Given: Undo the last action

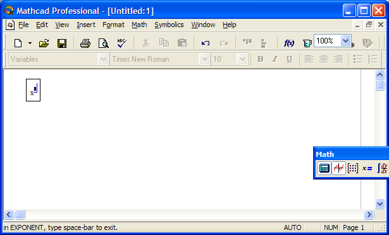Looking at the screenshot, I should [206, 43].
